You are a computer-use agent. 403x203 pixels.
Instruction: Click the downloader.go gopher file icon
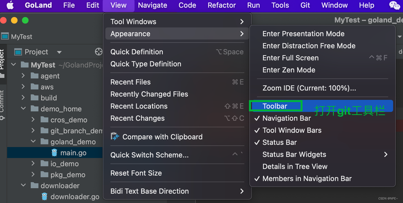coord(45,197)
